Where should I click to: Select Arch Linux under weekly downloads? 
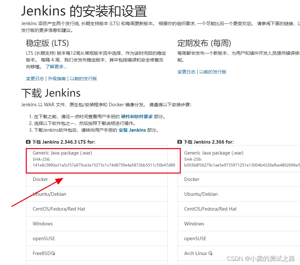pos(239,253)
